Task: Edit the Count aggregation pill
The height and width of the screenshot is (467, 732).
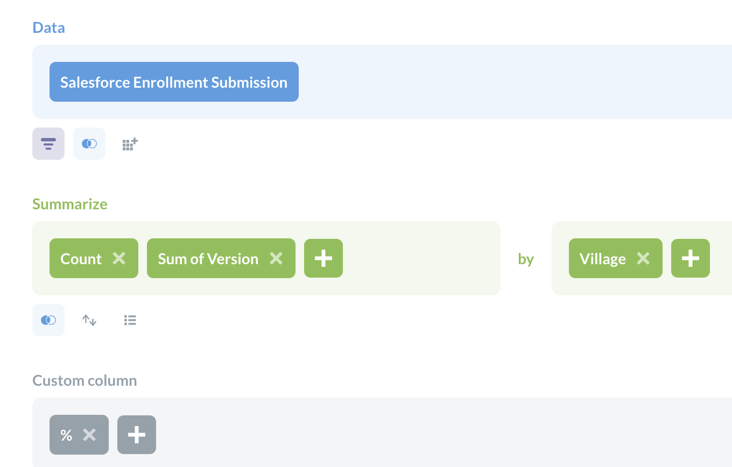Action: (x=80, y=258)
